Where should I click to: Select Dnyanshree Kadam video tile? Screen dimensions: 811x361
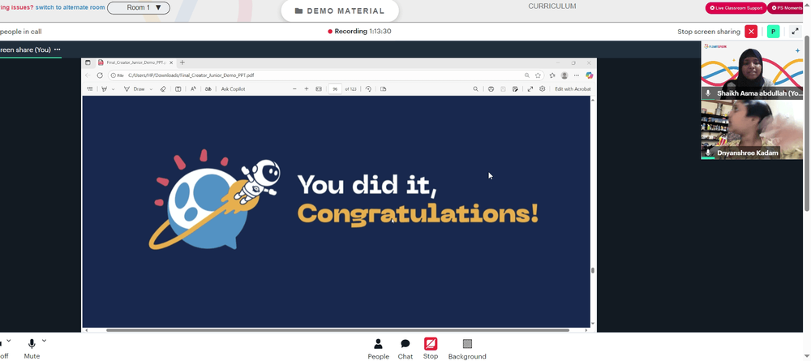pos(752,130)
